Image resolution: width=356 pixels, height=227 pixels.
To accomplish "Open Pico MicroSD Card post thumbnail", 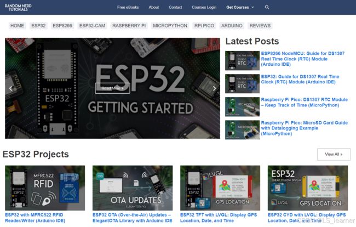I will [x=242, y=130].
